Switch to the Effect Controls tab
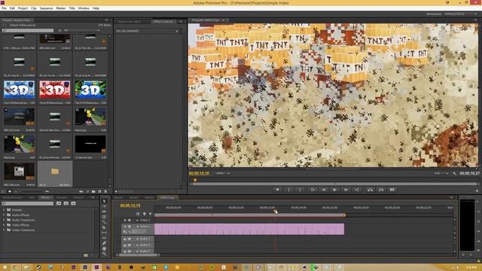 pos(163,22)
